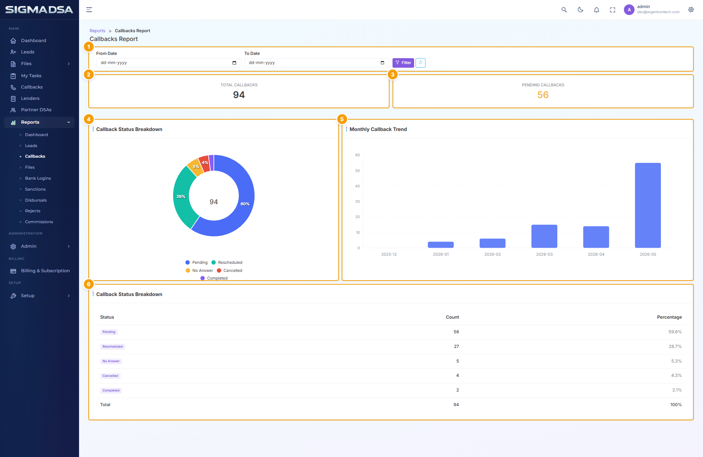Expand the Setup submenu chevron
The height and width of the screenshot is (457, 703).
point(69,296)
